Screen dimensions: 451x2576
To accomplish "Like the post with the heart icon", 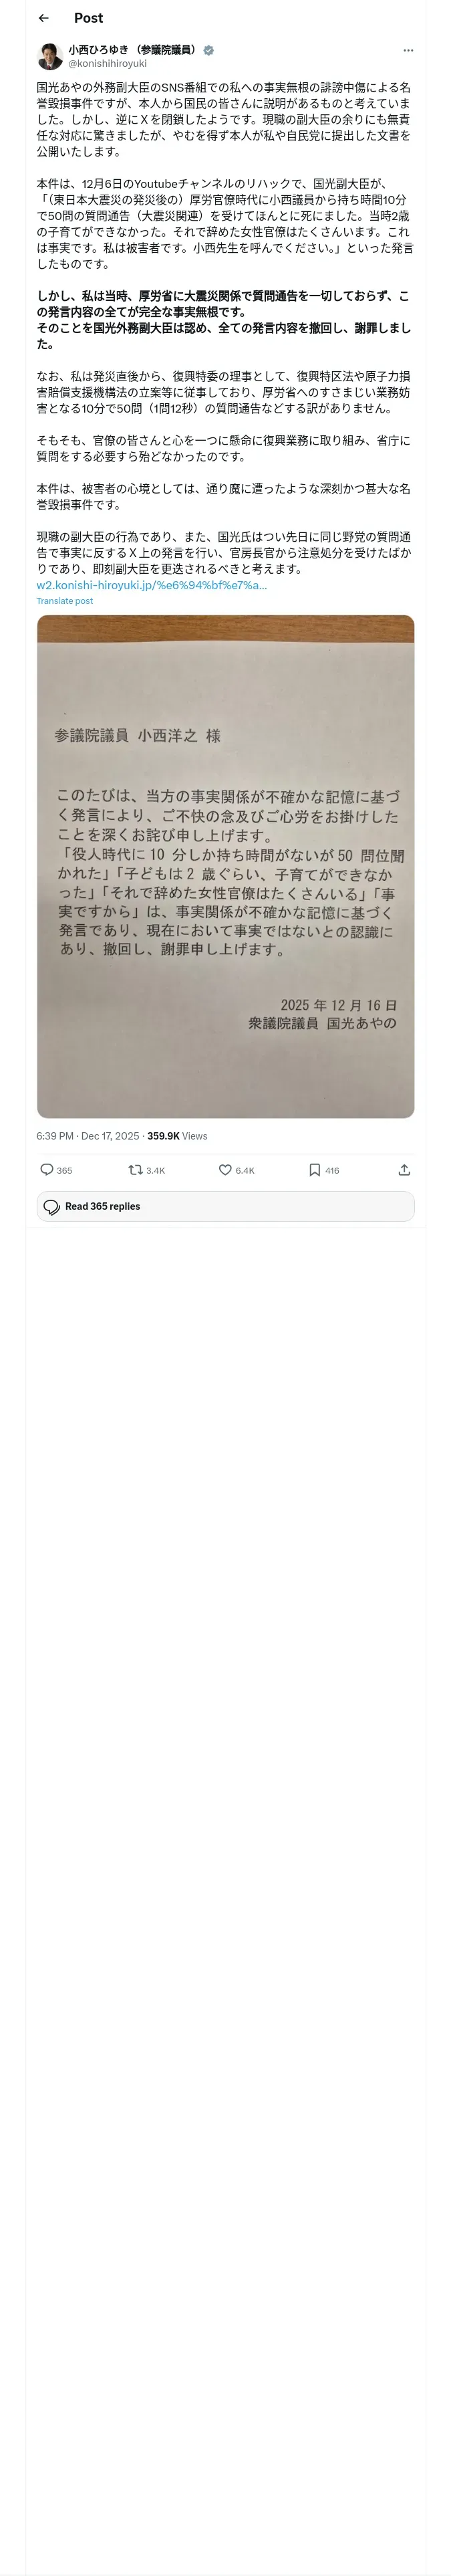I will pyautogui.click(x=225, y=1169).
